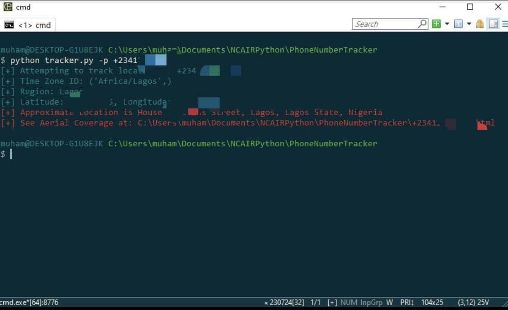Toggle the alternative scrollbar mode icon
The width and height of the screenshot is (508, 310).
coord(493,24)
